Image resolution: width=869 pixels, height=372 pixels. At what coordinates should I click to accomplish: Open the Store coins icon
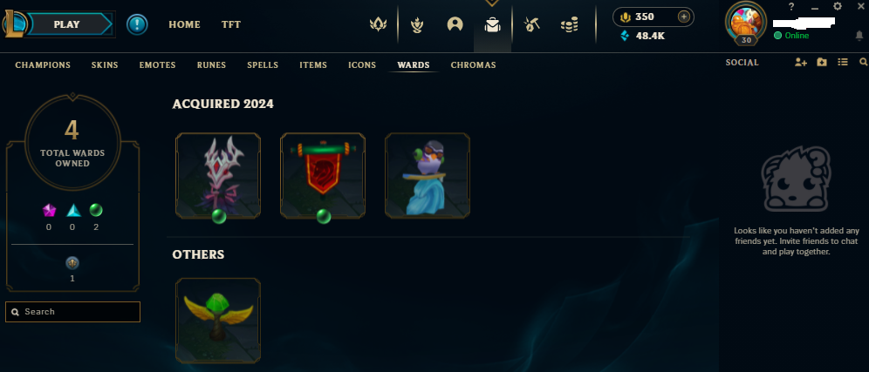[569, 24]
